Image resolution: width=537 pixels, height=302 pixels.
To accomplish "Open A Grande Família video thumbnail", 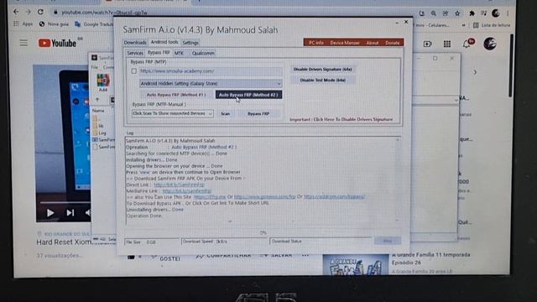I will pos(356,265).
